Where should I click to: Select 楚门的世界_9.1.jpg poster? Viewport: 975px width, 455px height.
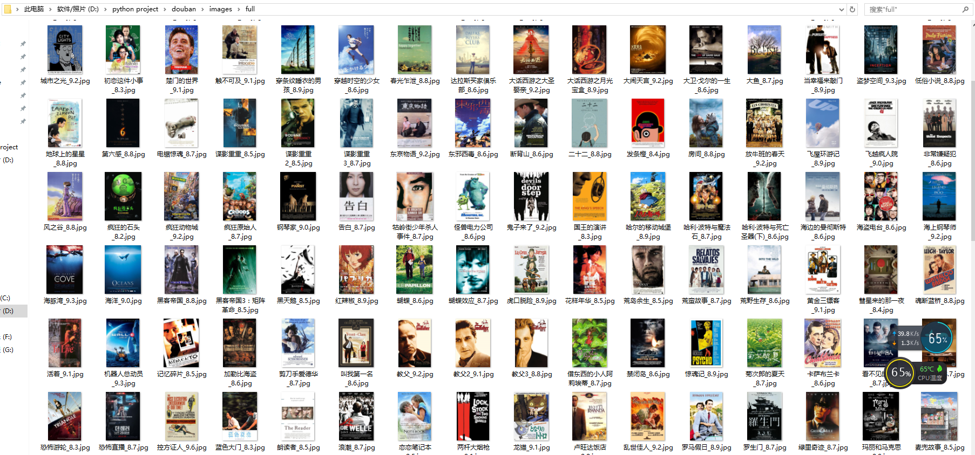[x=181, y=50]
